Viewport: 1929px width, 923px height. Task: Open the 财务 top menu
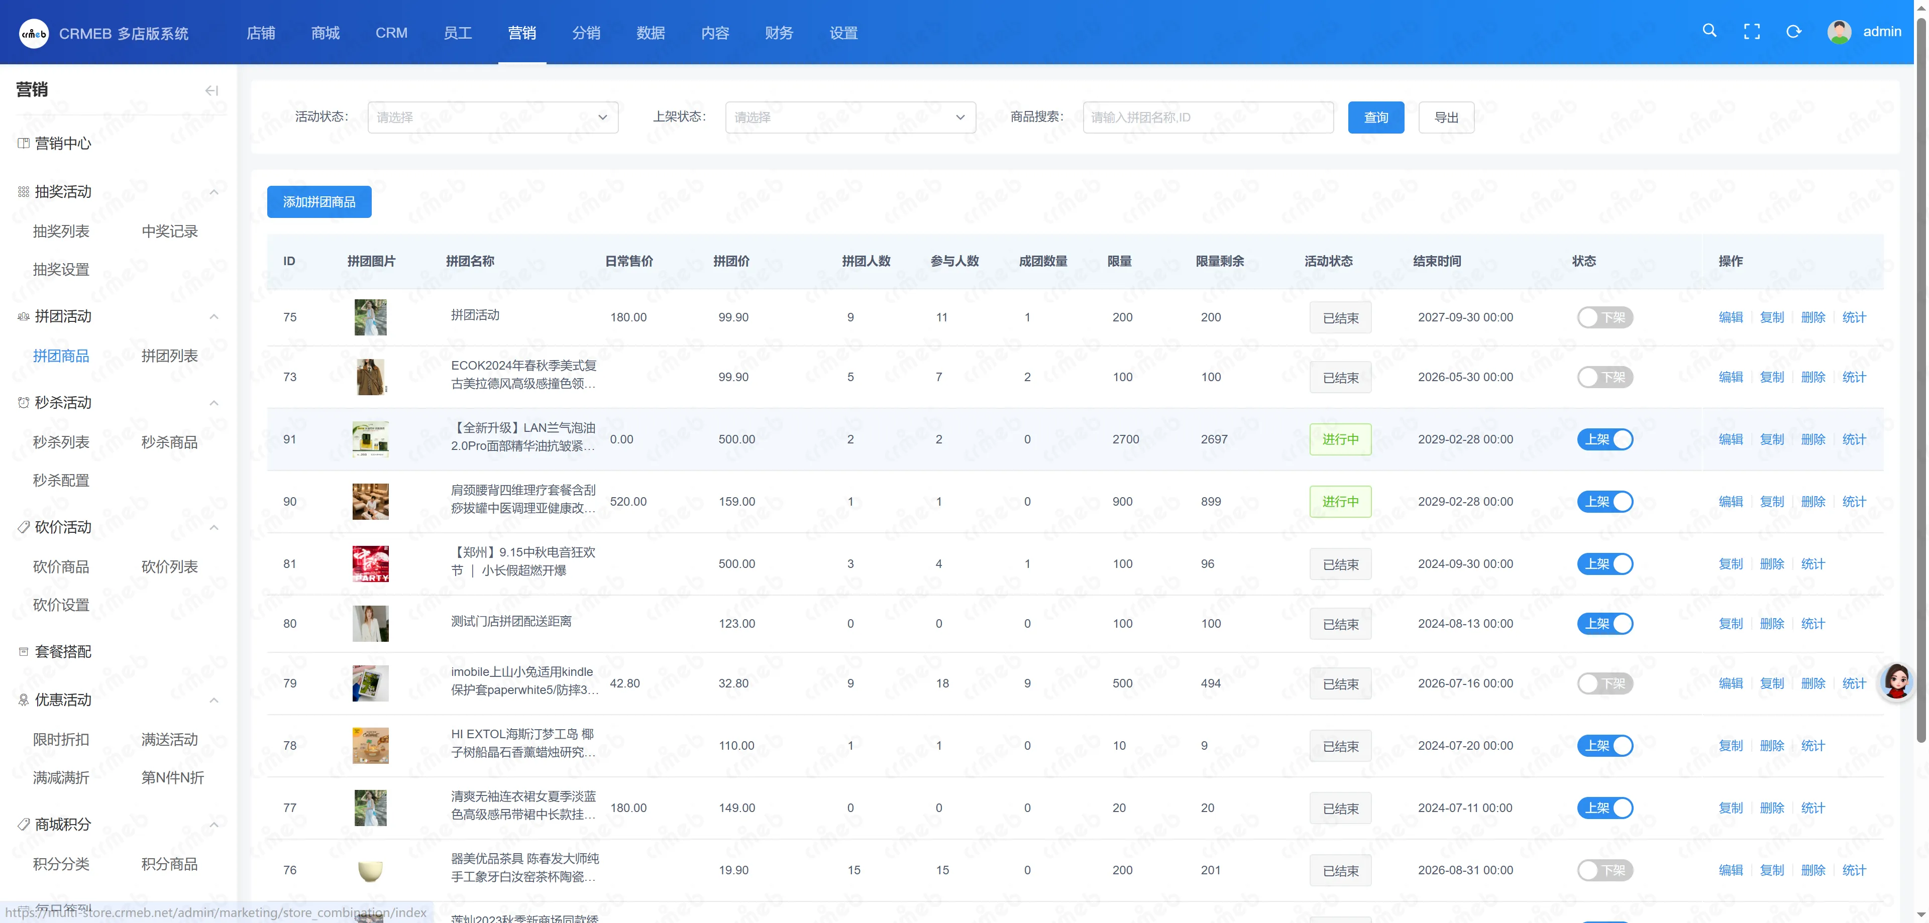779,33
